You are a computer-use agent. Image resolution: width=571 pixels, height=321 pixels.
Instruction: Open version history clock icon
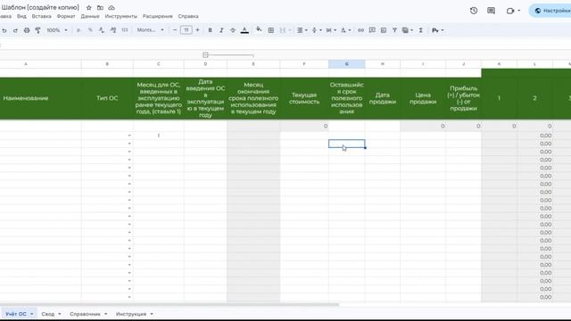coord(474,11)
